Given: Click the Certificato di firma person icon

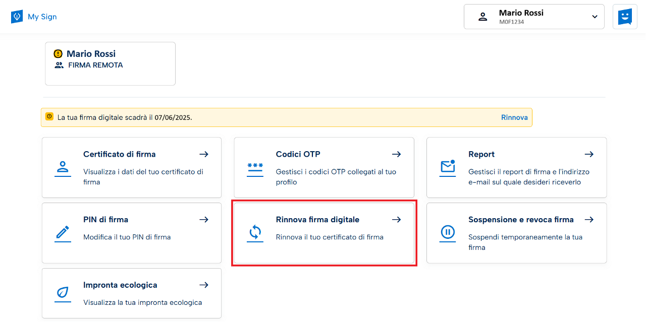Looking at the screenshot, I should pos(63,168).
